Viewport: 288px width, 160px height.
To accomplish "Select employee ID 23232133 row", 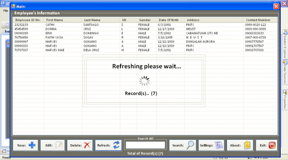I will tap(145, 25).
